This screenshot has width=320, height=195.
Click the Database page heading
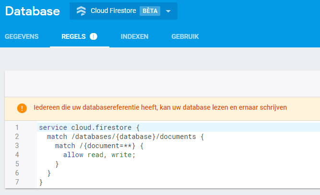[x=33, y=11]
